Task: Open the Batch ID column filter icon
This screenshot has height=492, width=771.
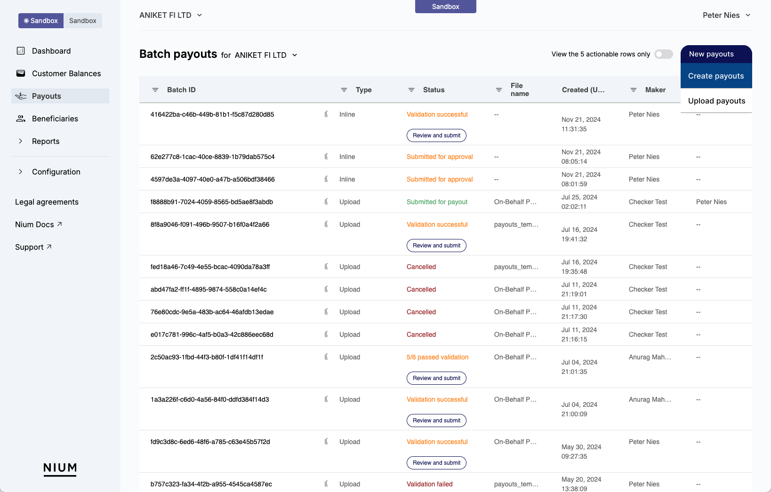Action: 155,89
